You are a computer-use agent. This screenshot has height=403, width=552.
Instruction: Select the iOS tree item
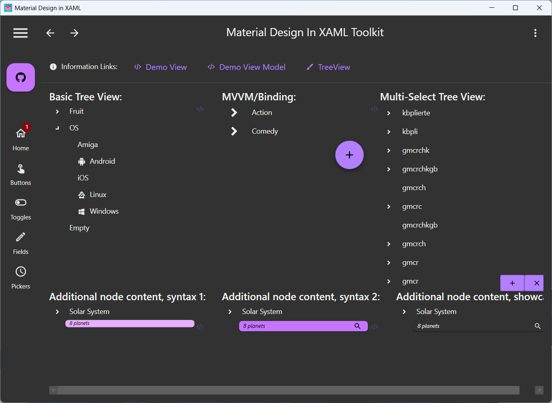[83, 178]
